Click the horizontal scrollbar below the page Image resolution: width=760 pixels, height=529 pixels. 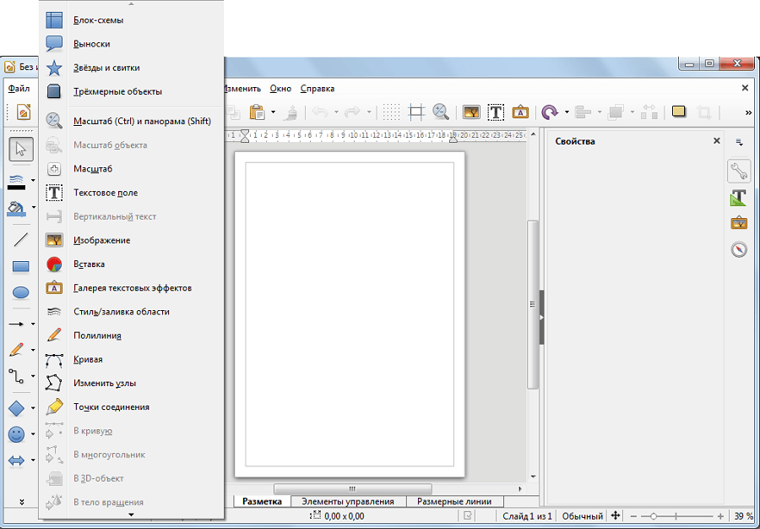point(352,488)
